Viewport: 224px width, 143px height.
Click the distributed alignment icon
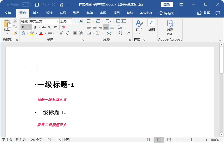coord(112,27)
